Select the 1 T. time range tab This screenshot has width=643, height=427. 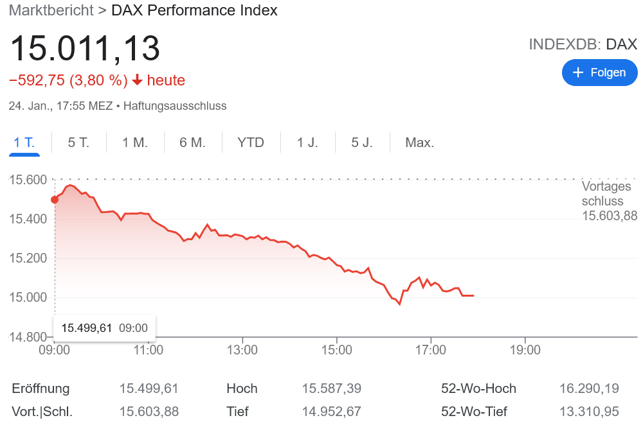24,143
